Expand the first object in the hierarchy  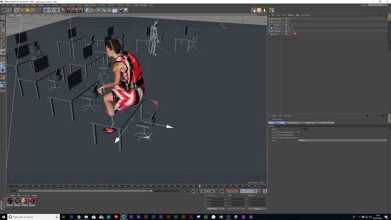(269, 19)
